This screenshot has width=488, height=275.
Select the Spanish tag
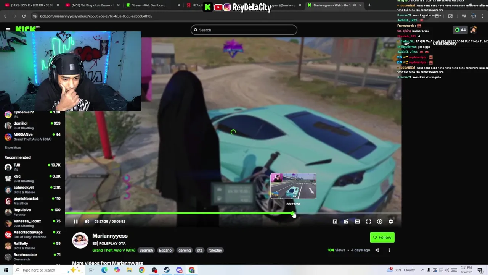146,250
